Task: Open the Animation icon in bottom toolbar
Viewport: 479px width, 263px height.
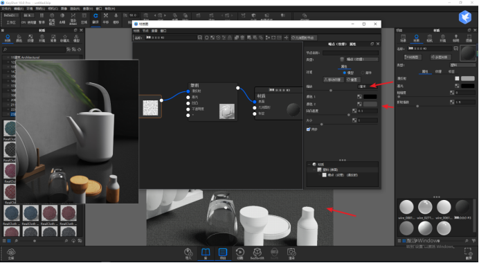Action: (x=239, y=253)
